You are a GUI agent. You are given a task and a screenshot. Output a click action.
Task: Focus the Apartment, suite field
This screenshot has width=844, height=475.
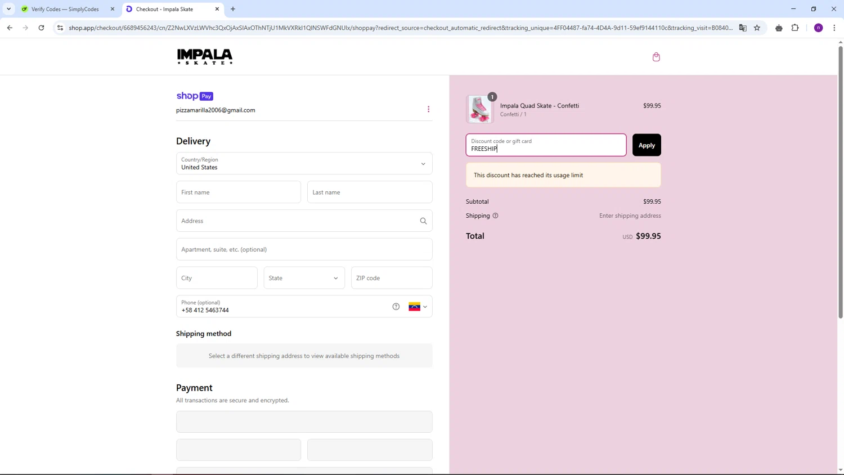304,249
